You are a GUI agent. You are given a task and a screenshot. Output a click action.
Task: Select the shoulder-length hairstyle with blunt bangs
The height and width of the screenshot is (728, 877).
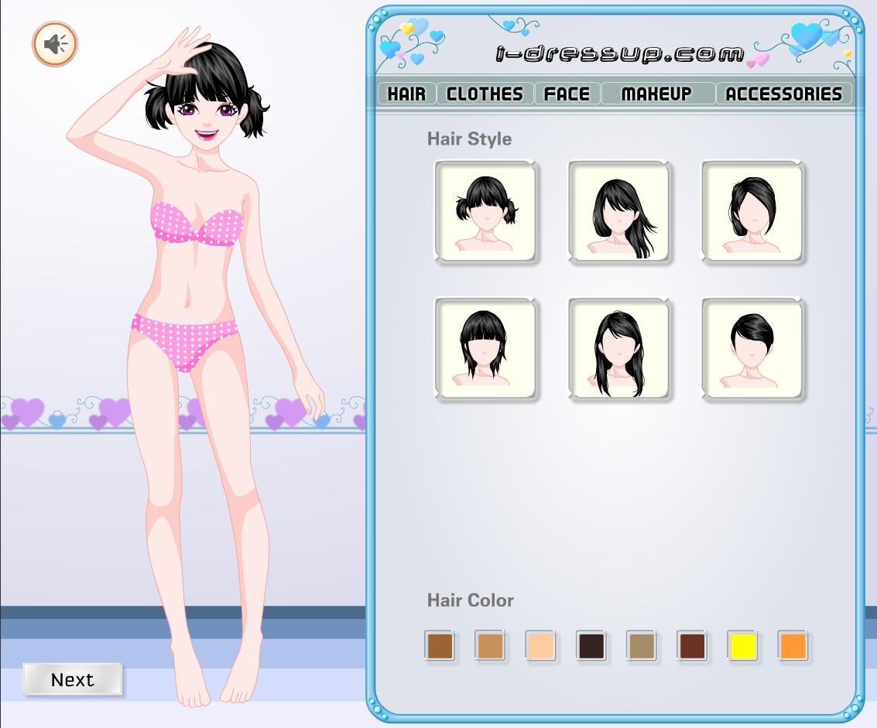point(485,350)
